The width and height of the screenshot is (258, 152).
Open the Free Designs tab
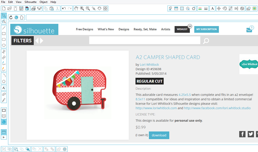pyautogui.click(x=84, y=29)
